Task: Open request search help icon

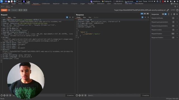Action: [x=2, y=96]
